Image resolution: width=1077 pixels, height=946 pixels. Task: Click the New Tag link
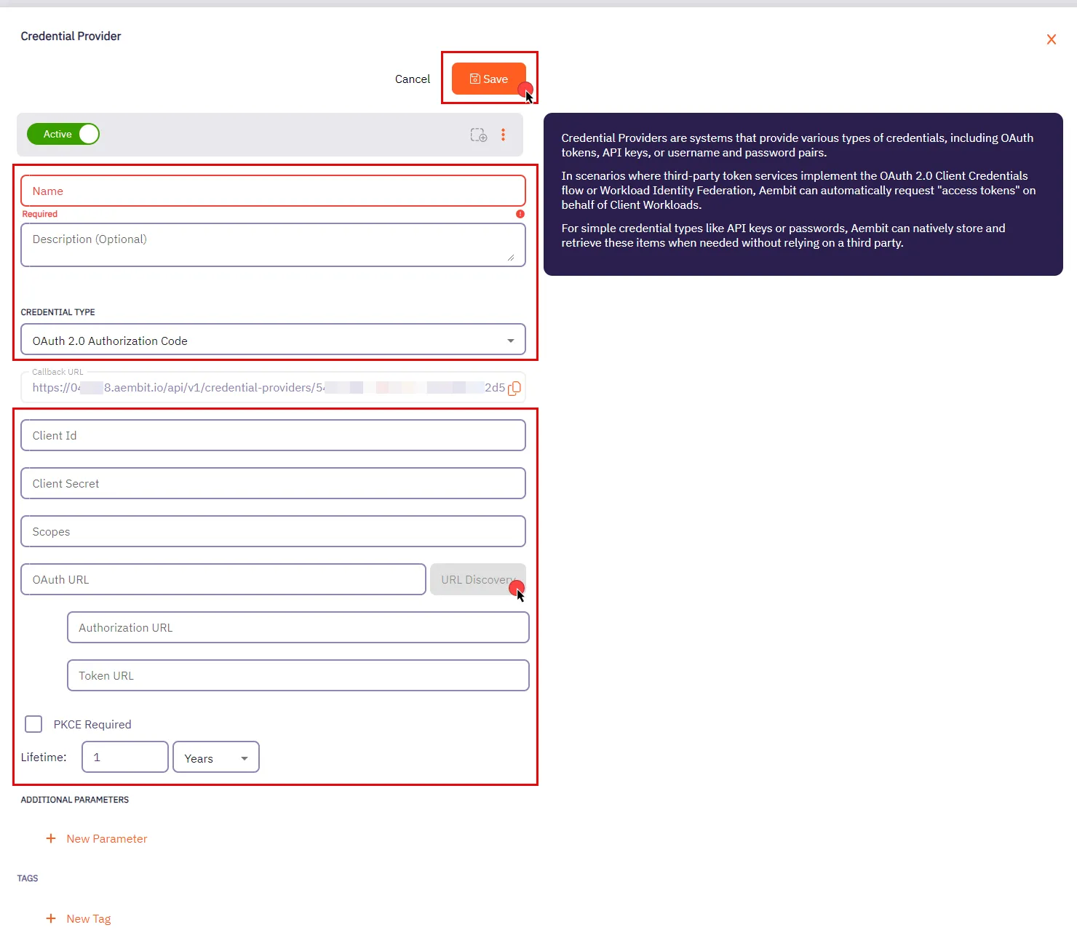tap(88, 918)
